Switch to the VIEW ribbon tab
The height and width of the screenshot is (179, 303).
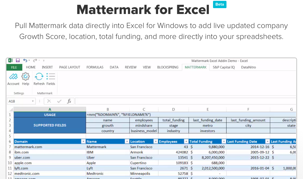click(x=147, y=67)
